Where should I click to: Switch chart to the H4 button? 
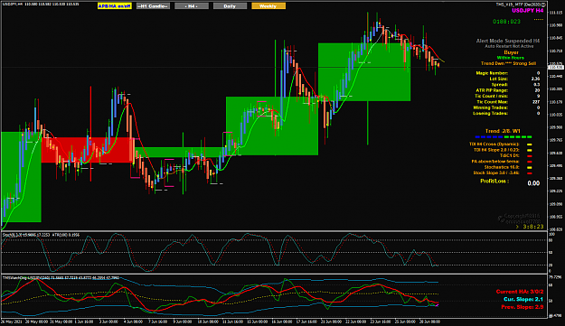pyautogui.click(x=192, y=6)
